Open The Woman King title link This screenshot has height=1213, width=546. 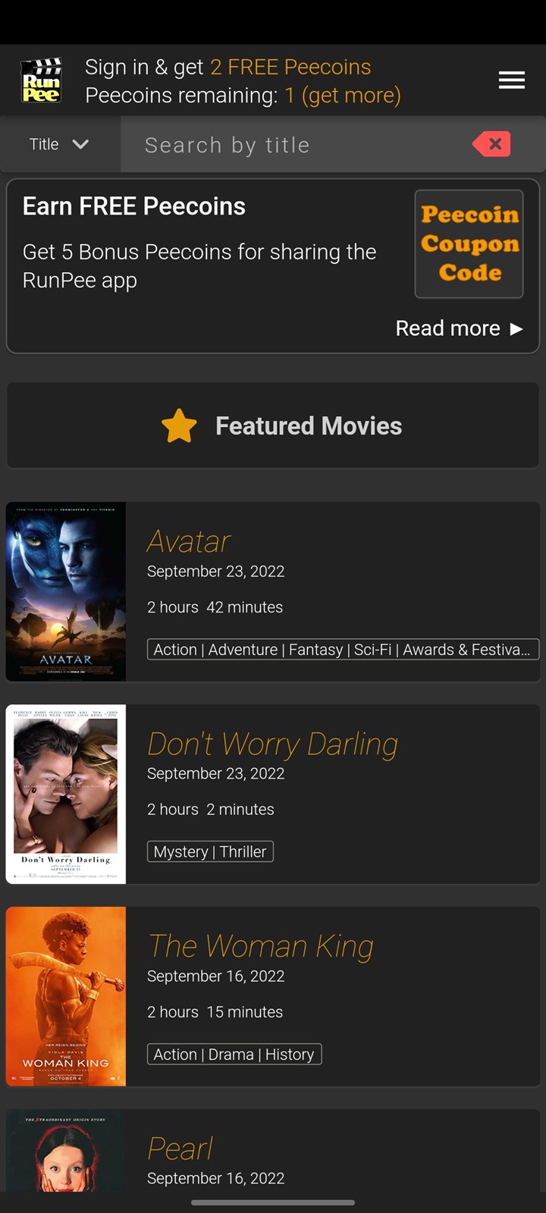pyautogui.click(x=261, y=946)
